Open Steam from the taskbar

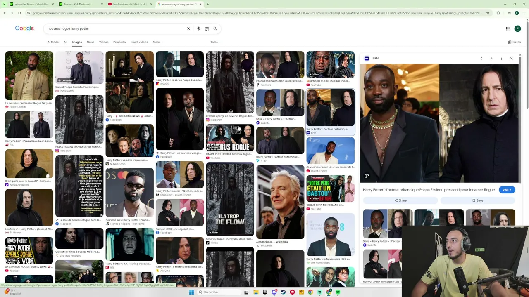click(x=283, y=292)
